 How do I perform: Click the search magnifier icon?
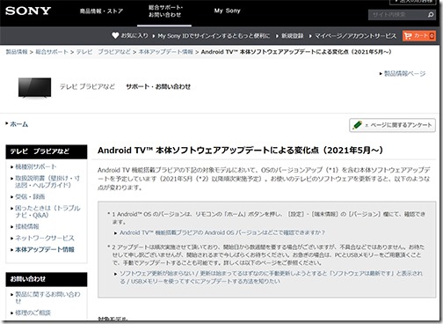(x=431, y=14)
